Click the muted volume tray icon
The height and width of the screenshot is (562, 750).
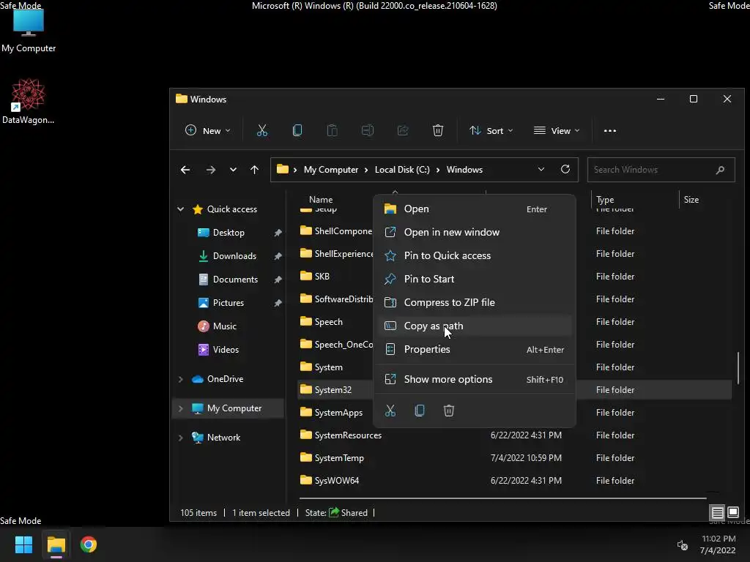[x=683, y=544]
